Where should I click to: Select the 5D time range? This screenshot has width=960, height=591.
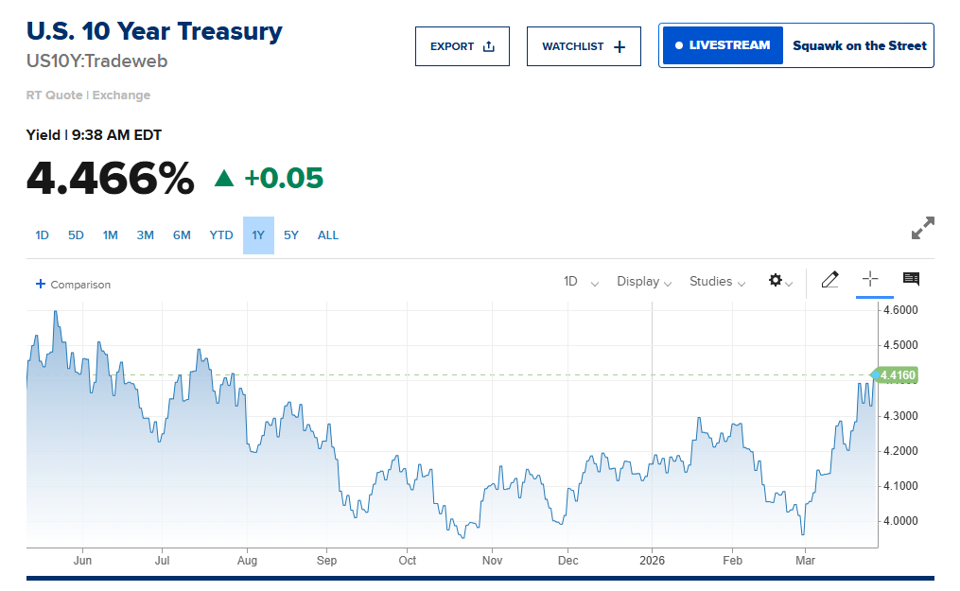pos(76,235)
